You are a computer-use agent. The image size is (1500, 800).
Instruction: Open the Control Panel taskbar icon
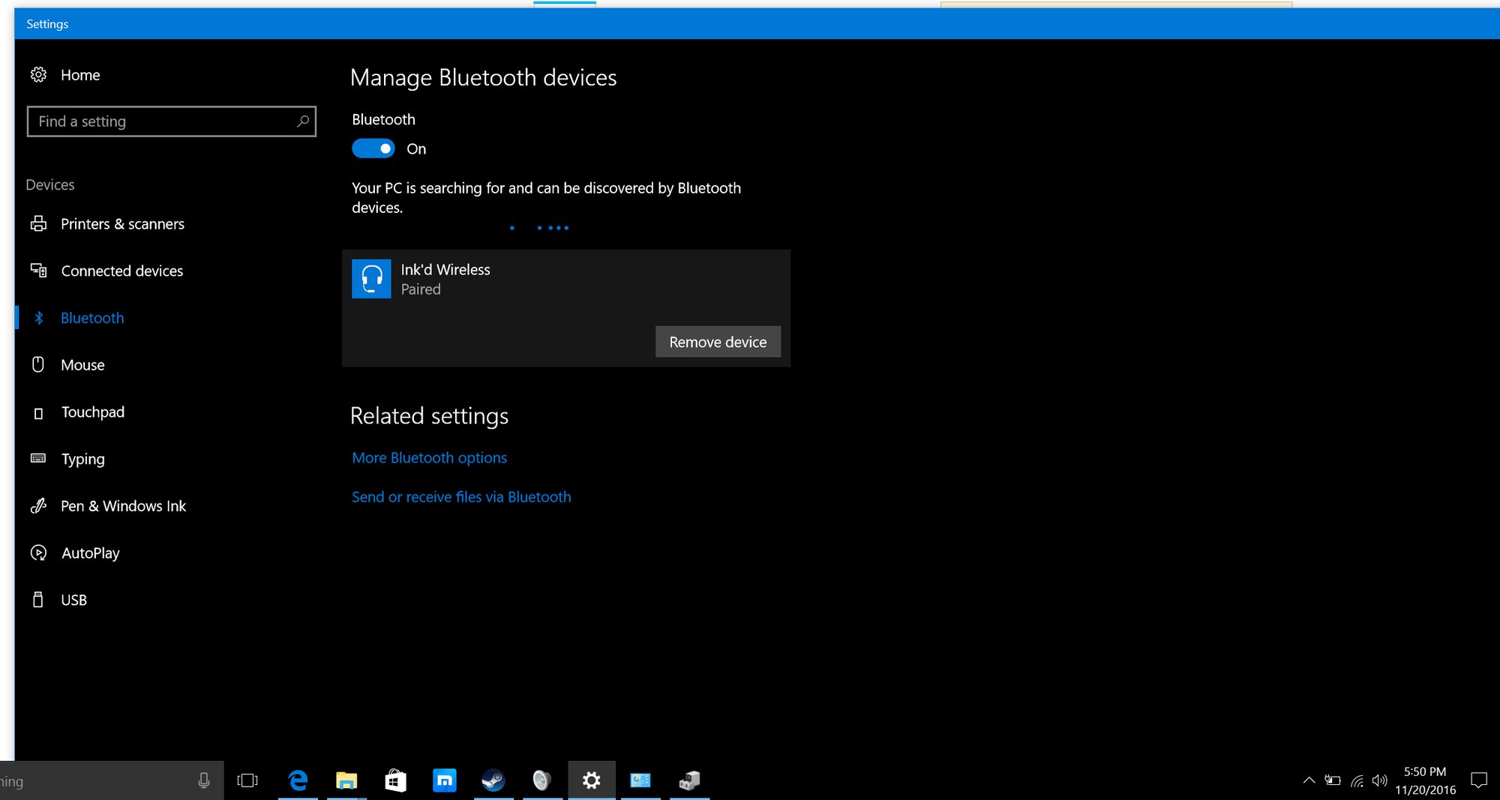pos(640,781)
